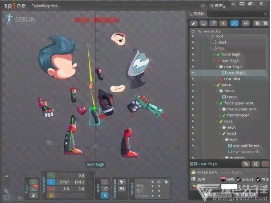
Task: Toggle visibility dot for dust bone
Action: (193, 42)
